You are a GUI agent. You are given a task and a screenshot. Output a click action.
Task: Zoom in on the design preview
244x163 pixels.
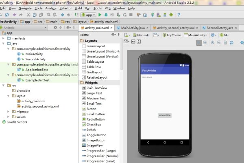213,42
